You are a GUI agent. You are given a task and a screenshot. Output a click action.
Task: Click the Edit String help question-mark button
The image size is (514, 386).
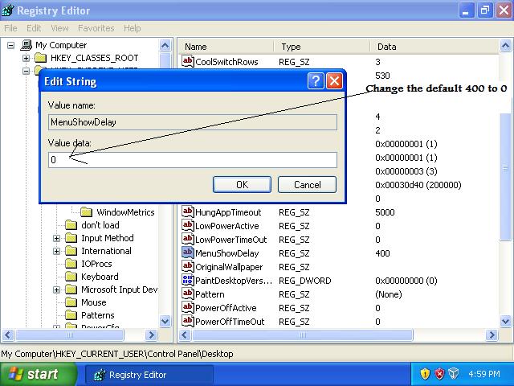(316, 80)
